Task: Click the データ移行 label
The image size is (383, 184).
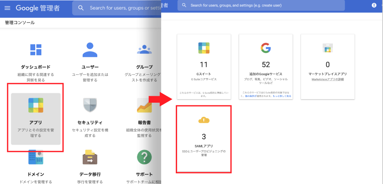Action: coord(90,174)
